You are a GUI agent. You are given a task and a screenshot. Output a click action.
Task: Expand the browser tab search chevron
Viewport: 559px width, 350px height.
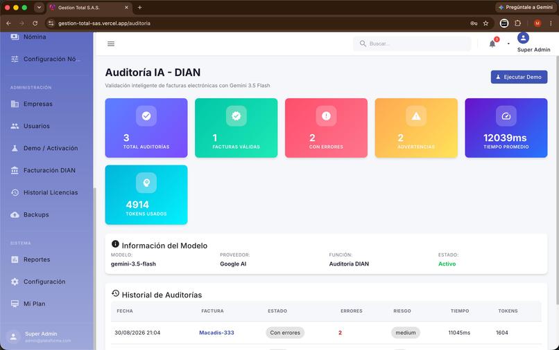tap(39, 7)
